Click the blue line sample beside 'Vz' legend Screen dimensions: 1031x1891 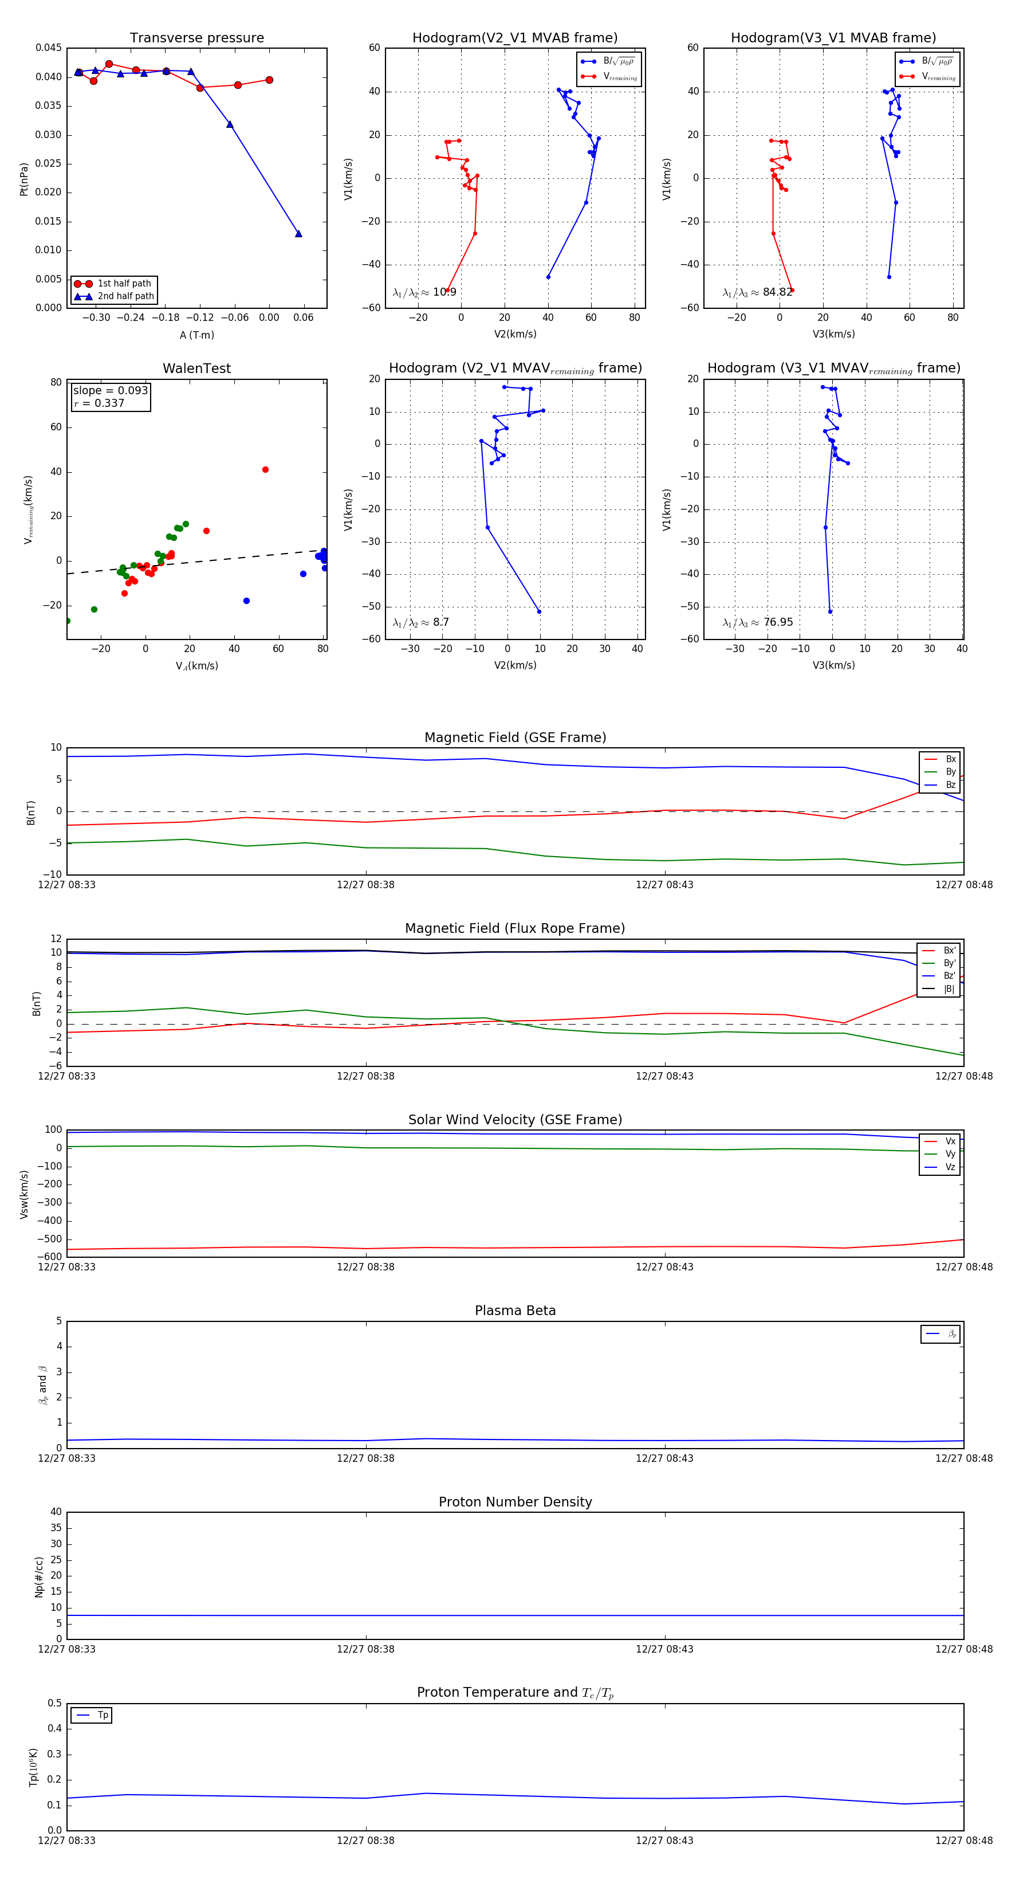click(x=930, y=1168)
